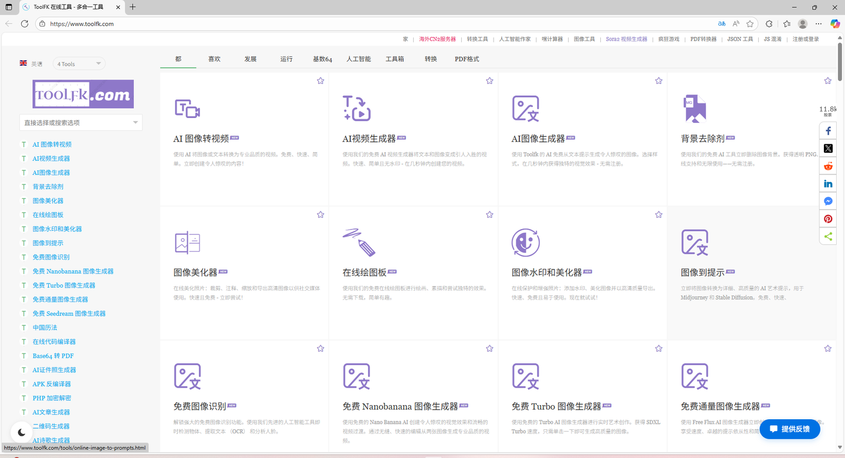845x458 pixels.
Task: Click the 图像水印和美化器 smiley icon
Action: click(x=526, y=243)
